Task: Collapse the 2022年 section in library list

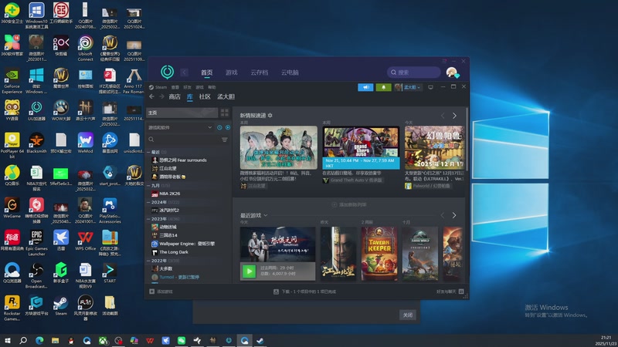Action: tap(148, 261)
